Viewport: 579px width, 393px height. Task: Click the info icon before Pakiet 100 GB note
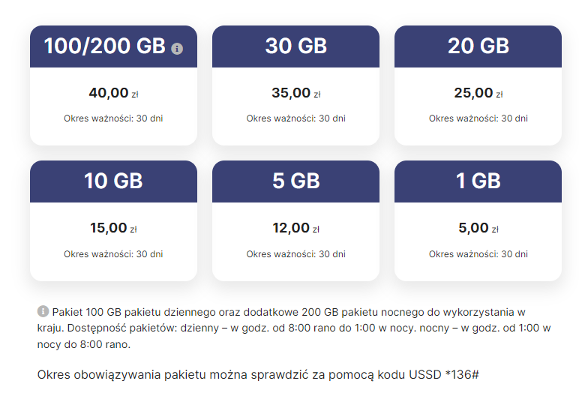[x=43, y=311]
